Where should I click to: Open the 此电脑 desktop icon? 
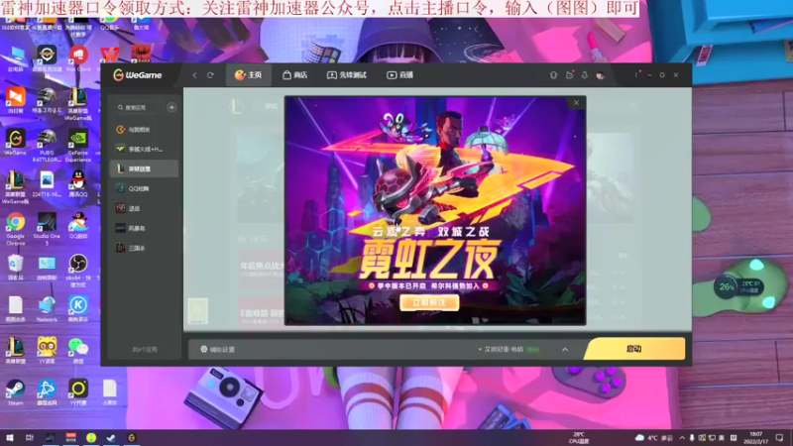tap(16, 59)
